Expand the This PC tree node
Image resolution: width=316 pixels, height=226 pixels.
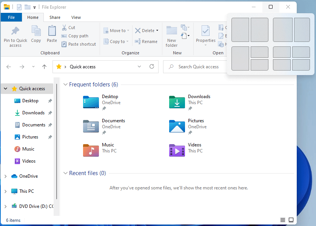point(5,191)
